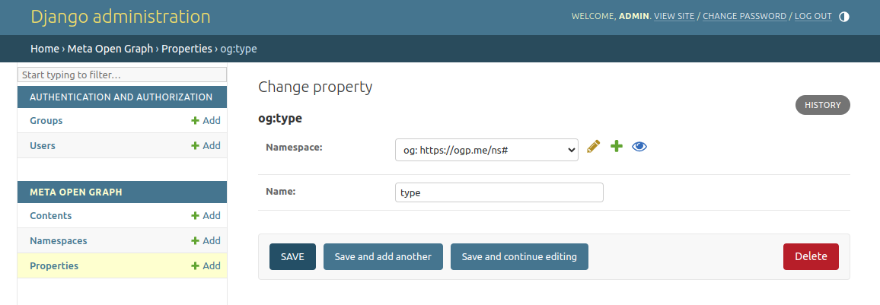Open Properties breadcrumb link

pos(187,49)
